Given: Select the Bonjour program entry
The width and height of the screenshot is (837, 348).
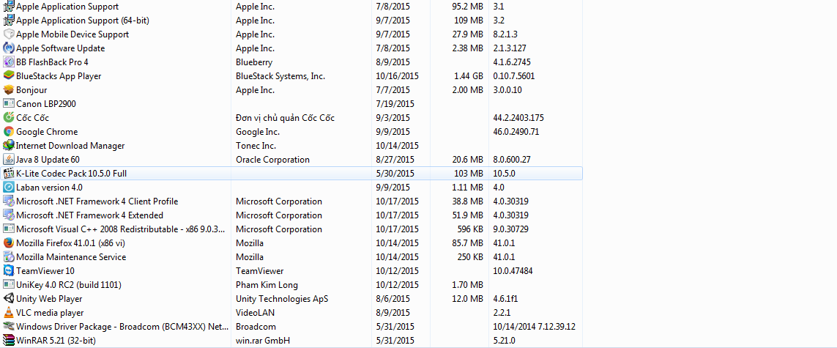Looking at the screenshot, I should pyautogui.click(x=31, y=90).
